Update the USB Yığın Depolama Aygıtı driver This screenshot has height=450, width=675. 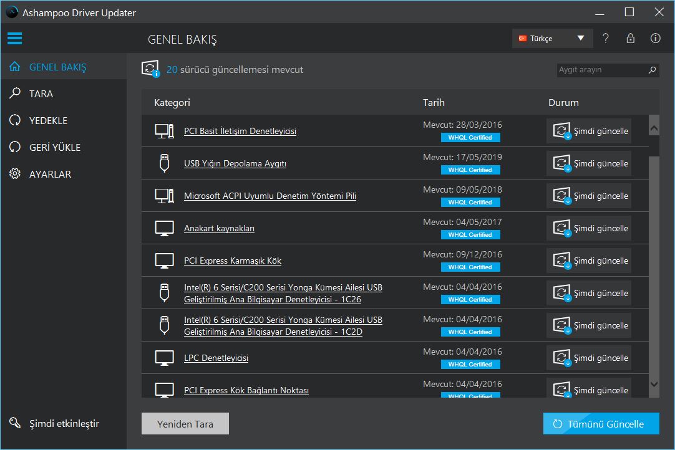pyautogui.click(x=589, y=163)
